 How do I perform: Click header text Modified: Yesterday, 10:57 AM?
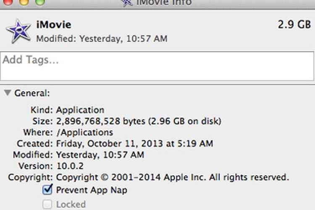click(x=102, y=39)
